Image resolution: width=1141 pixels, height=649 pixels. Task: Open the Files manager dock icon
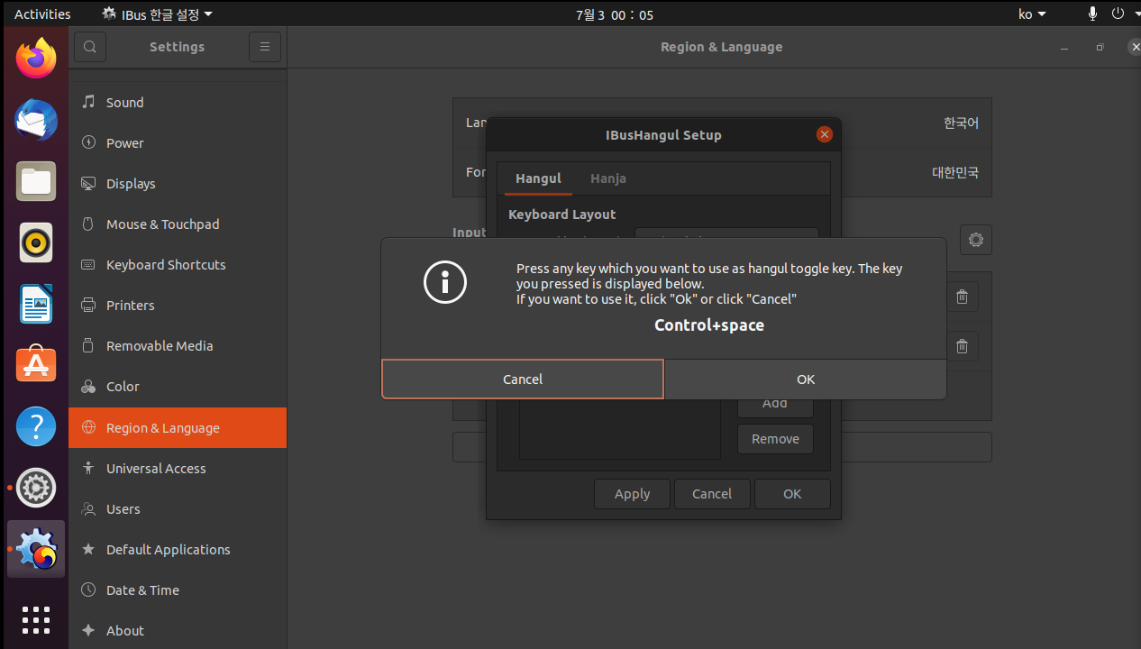click(x=36, y=182)
